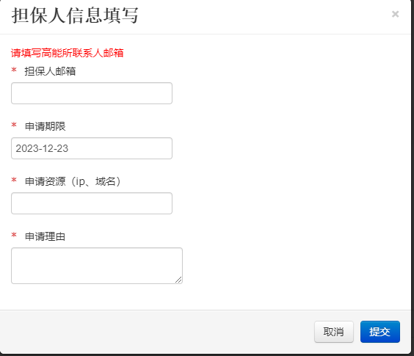Click the 担保人邮箱 label text
Image resolution: width=414 pixels, height=356 pixels.
click(50, 71)
